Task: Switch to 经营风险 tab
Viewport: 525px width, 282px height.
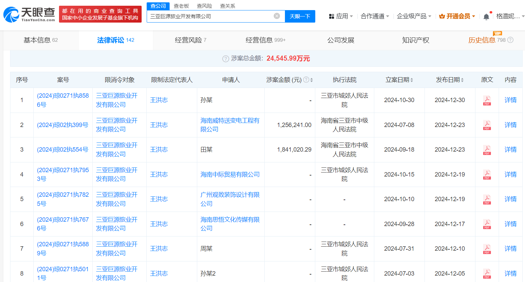Action: tap(191, 40)
